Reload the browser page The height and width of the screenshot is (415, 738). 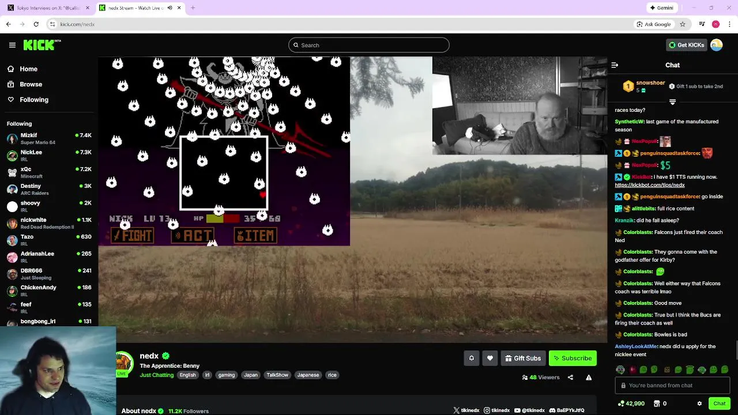36,24
